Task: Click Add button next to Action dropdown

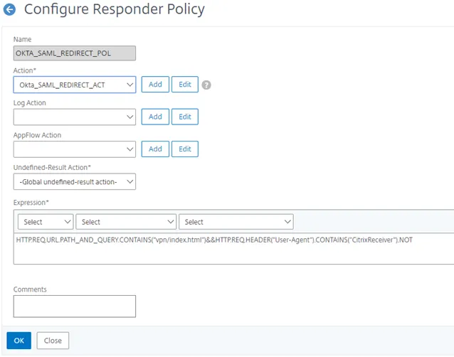Action: pos(154,85)
